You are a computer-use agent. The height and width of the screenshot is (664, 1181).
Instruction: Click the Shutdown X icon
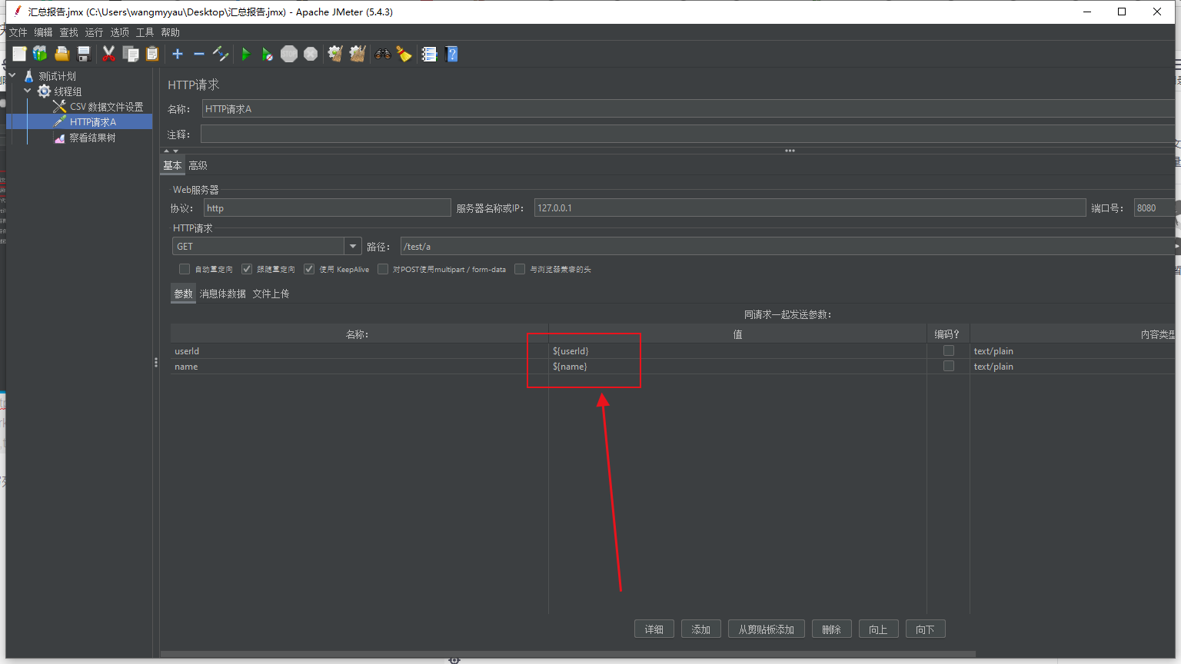311,54
